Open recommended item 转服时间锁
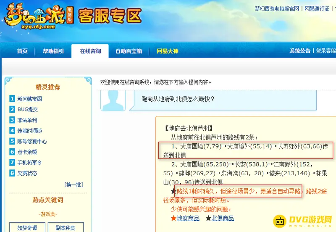This screenshot has width=336, height=232. (x=29, y=131)
